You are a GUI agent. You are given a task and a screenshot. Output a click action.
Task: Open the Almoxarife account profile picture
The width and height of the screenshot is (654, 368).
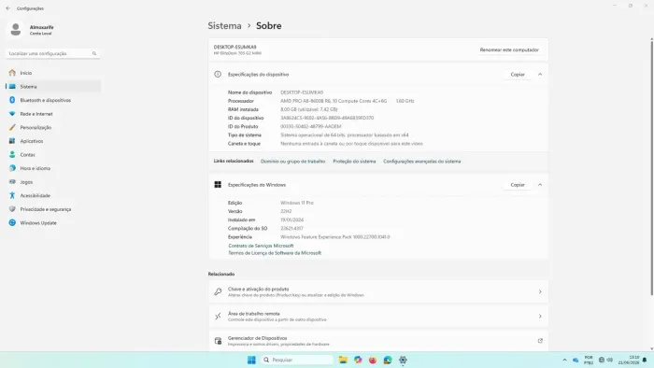[16, 30]
